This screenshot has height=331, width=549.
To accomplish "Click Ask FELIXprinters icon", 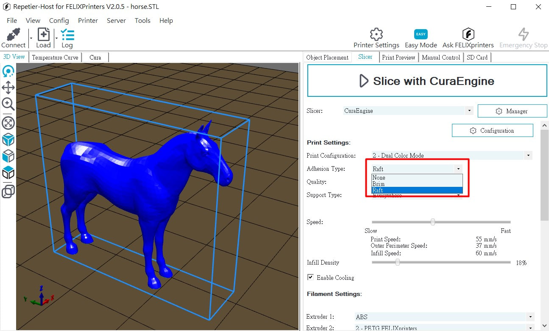I will (x=468, y=35).
